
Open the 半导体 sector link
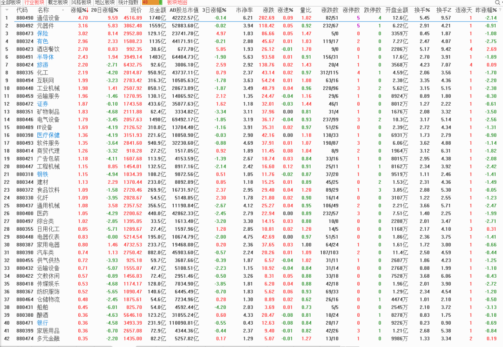(x=46, y=57)
